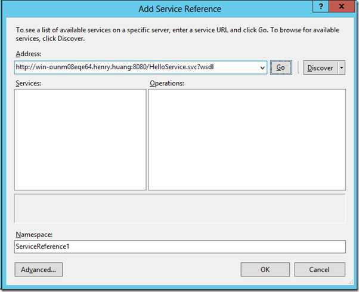Dismiss the dialog with Cancel

[x=320, y=269]
